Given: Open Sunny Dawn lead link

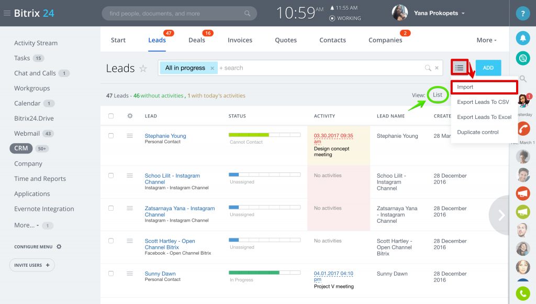Looking at the screenshot, I should click(160, 274).
